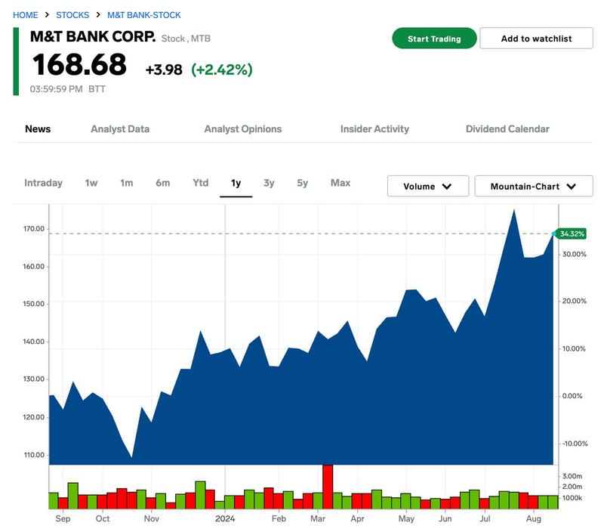
Task: Click the M&T BANK-STOCK breadcrumb
Action: [x=143, y=15]
